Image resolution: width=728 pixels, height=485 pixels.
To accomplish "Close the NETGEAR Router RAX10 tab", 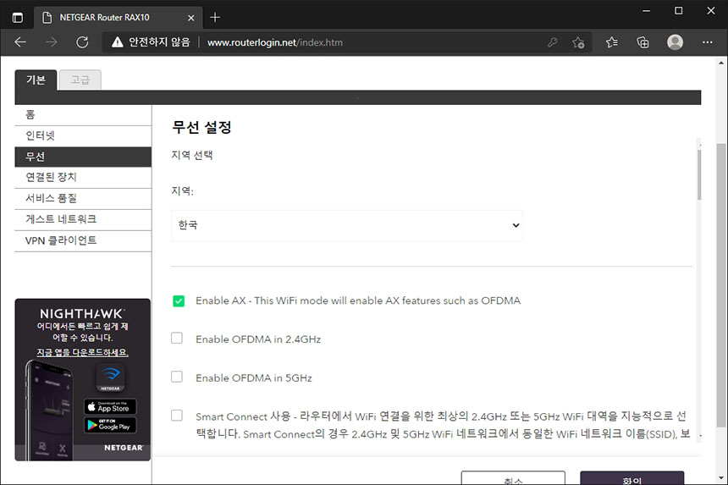I will tap(190, 18).
